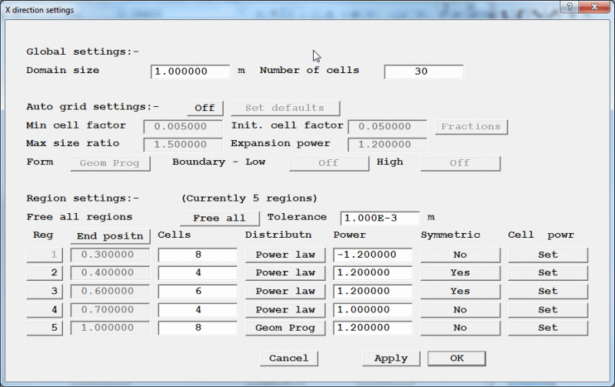Viewport: 615px width, 387px height.
Task: Change Power law distribution for region 1
Action: 285,254
